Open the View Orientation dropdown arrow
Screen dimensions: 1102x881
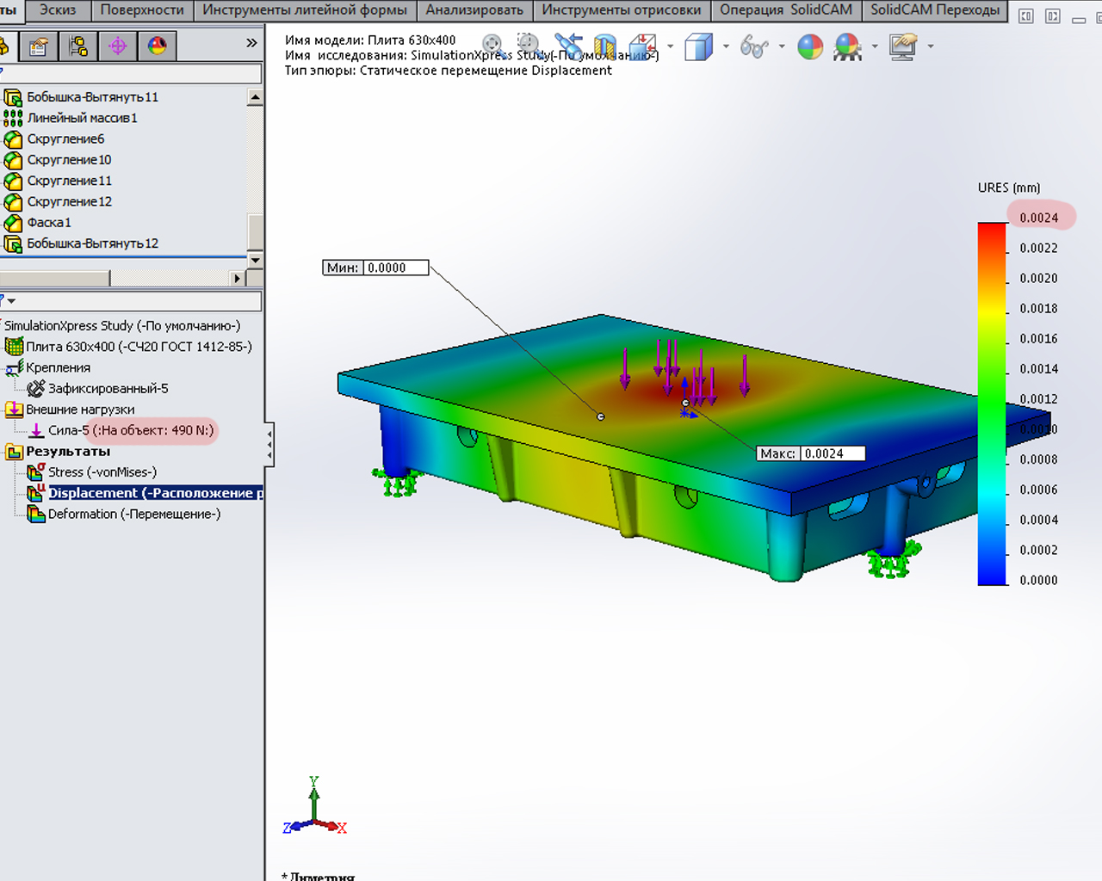click(x=670, y=46)
